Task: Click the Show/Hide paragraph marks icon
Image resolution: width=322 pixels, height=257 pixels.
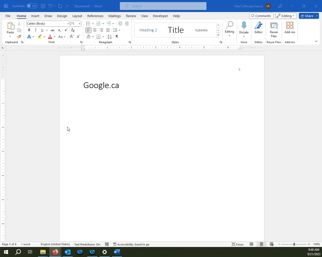Action: point(117,37)
